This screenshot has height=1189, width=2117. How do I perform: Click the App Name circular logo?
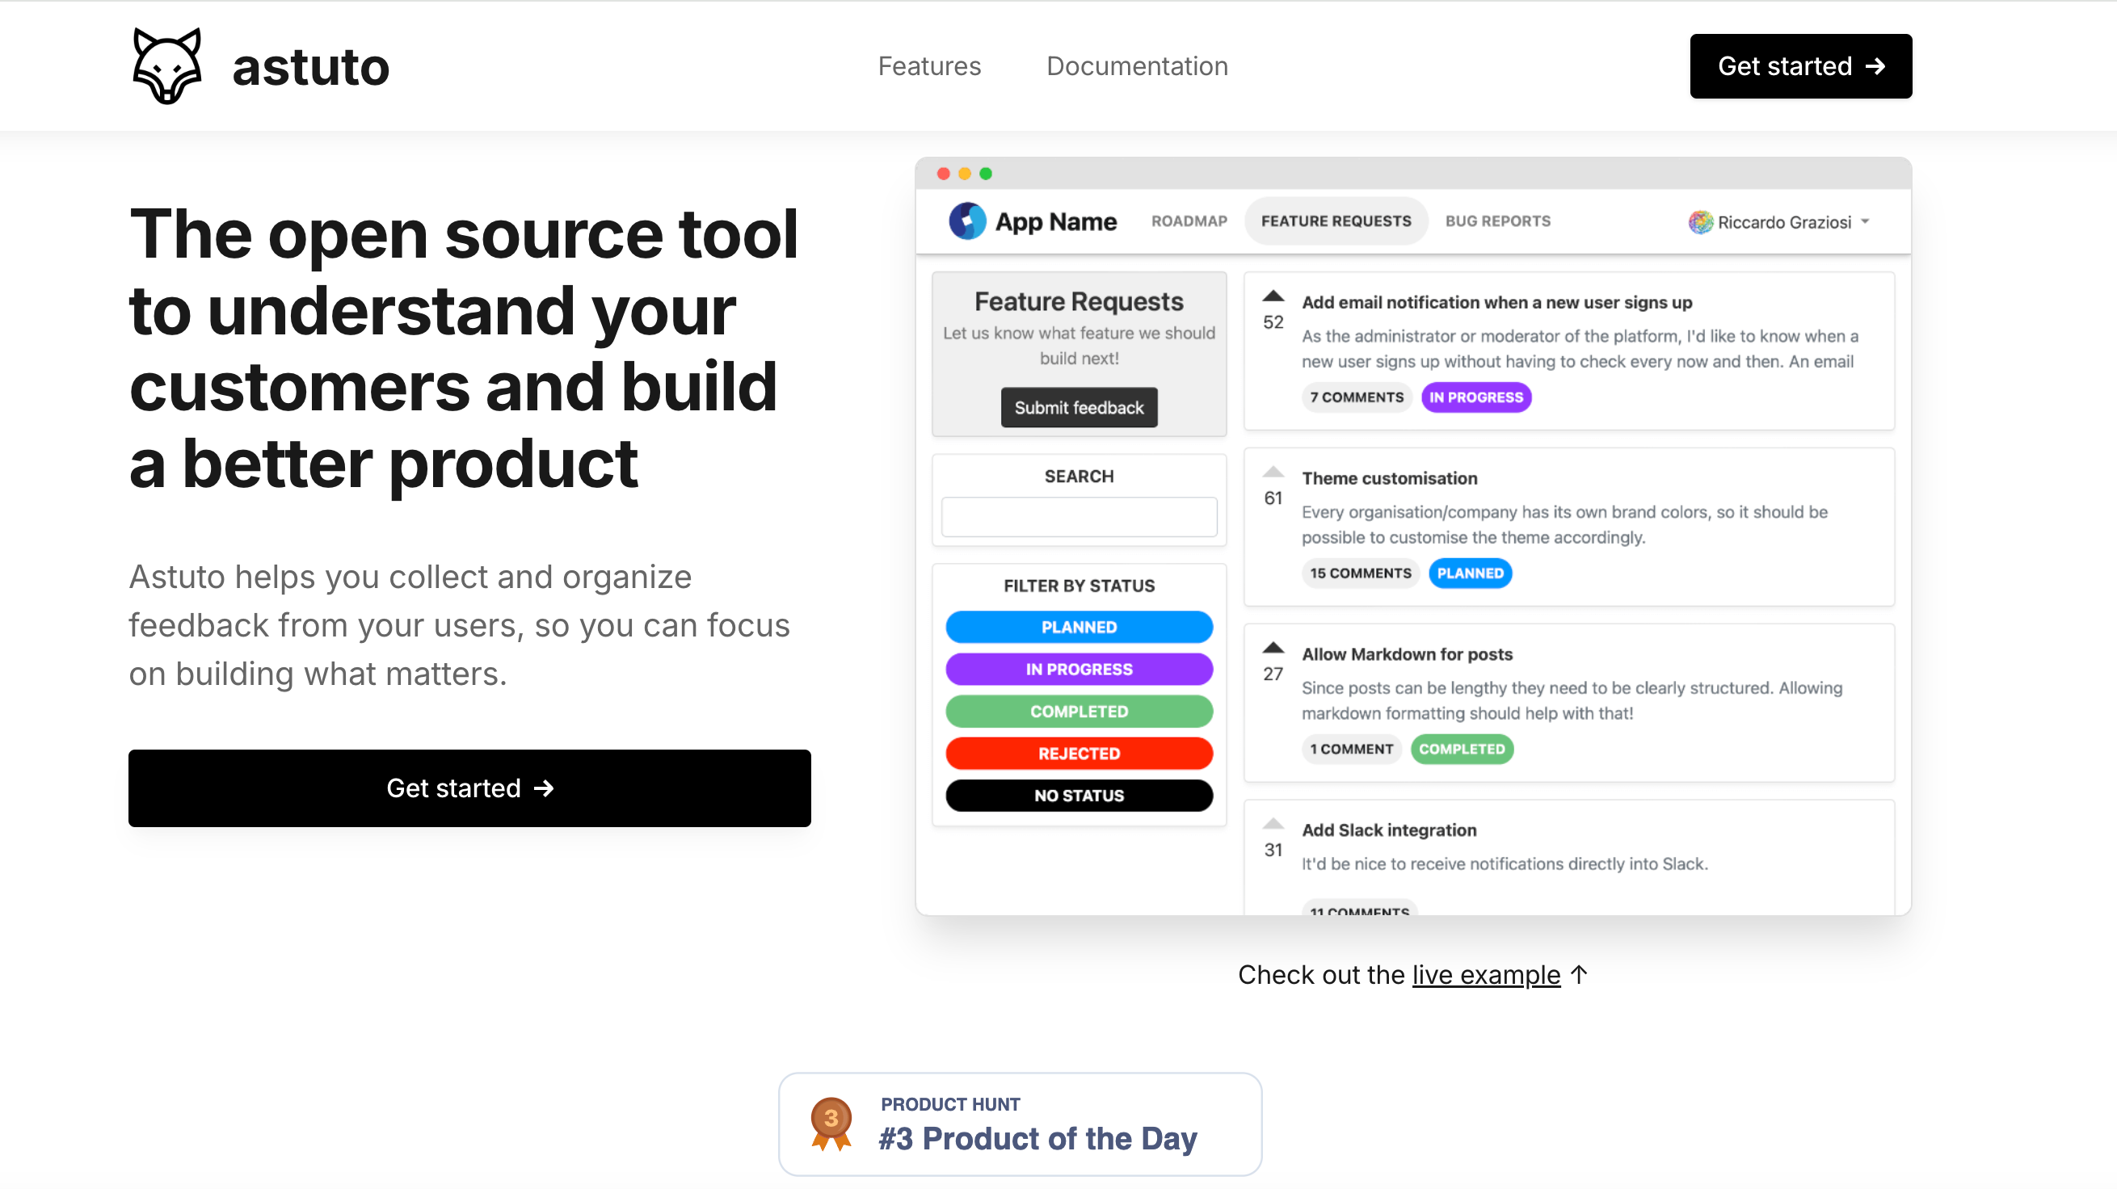pos(966,221)
